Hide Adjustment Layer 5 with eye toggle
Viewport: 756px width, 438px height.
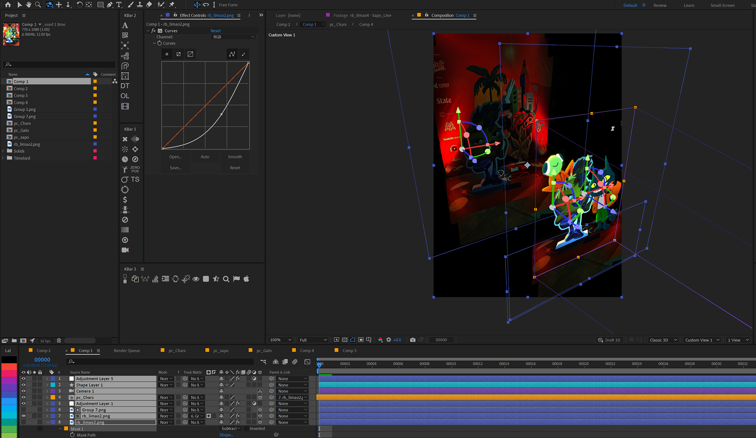[23, 379]
